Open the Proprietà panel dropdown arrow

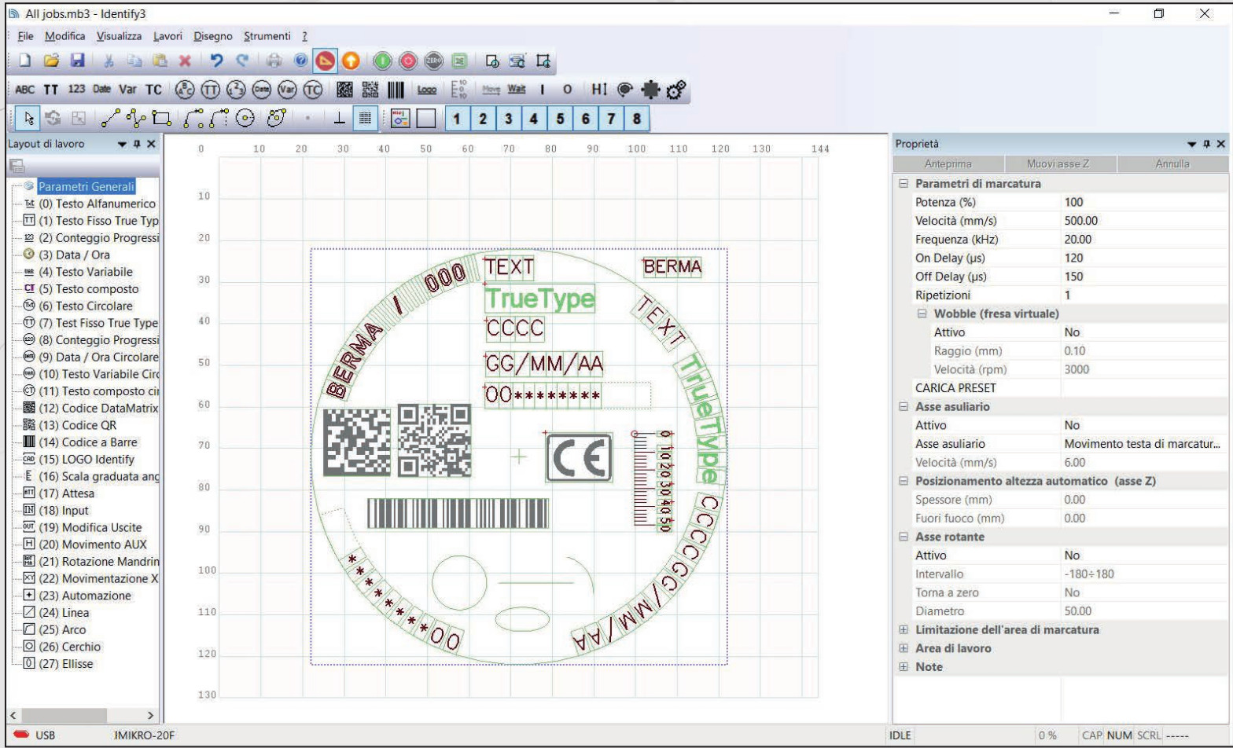(x=1192, y=144)
